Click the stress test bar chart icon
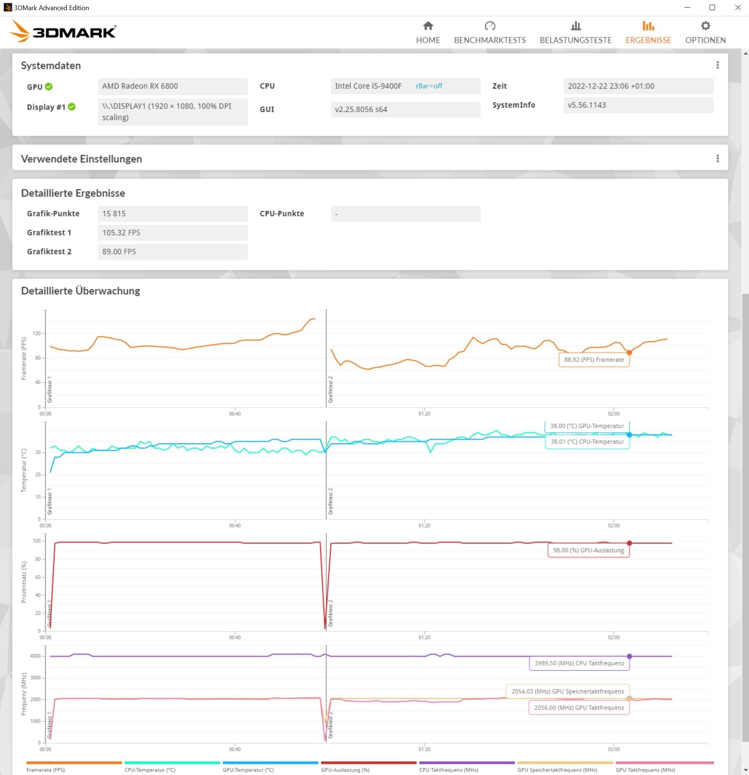The image size is (749, 775). click(575, 26)
